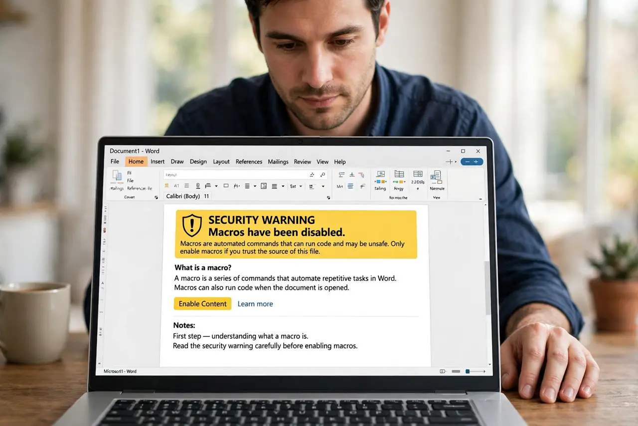Switch to the Design tab
This screenshot has height=426, width=638.
tap(198, 162)
